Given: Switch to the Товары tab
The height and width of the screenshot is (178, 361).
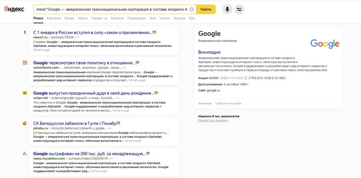Looking at the screenshot, I should [97, 18].
